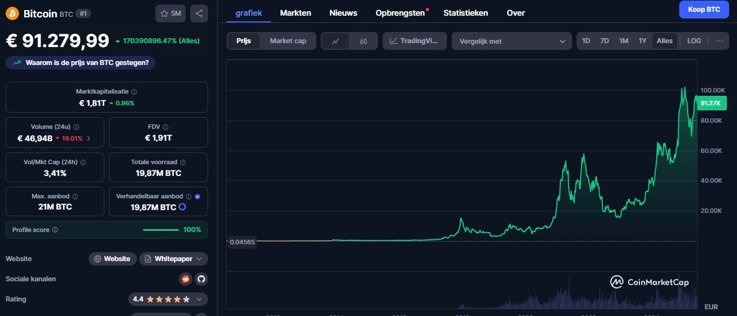Click the 21M BTC max supply value
The height and width of the screenshot is (316, 737).
click(55, 207)
